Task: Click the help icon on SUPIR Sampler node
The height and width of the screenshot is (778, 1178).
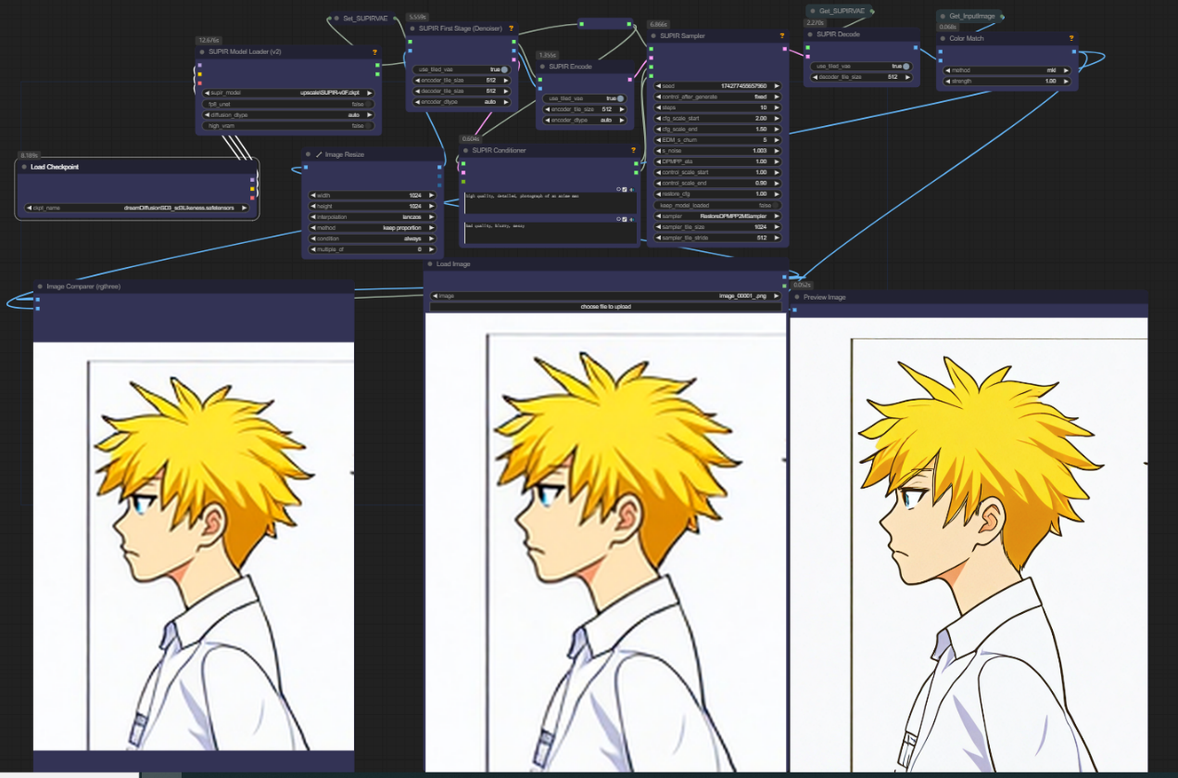Action: [x=782, y=36]
